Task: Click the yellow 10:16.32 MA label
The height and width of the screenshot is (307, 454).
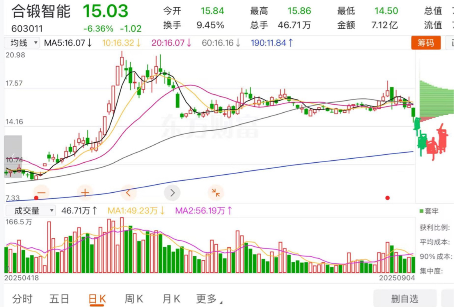Action: 121,43
